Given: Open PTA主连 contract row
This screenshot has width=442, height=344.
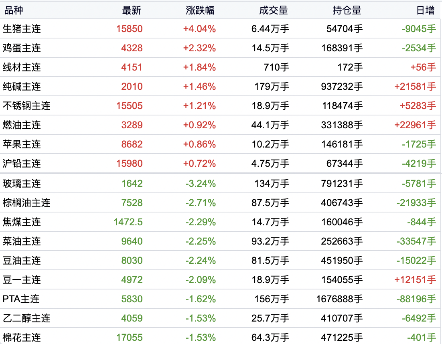Looking at the screenshot, I should click(220, 299).
